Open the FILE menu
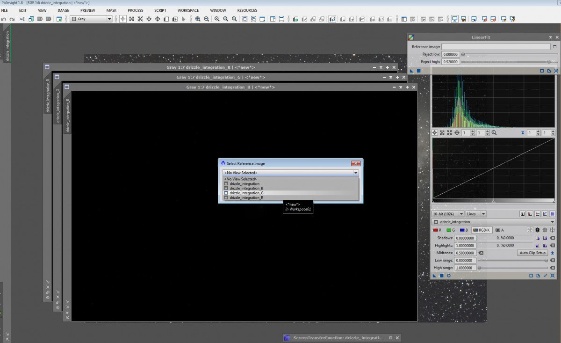Viewport: 561px width, 343px height. point(5,10)
